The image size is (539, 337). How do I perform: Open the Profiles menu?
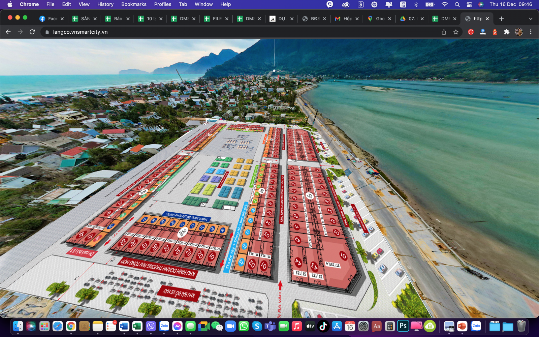click(x=163, y=4)
